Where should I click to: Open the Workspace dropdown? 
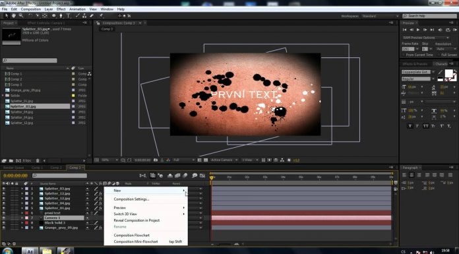click(x=381, y=16)
